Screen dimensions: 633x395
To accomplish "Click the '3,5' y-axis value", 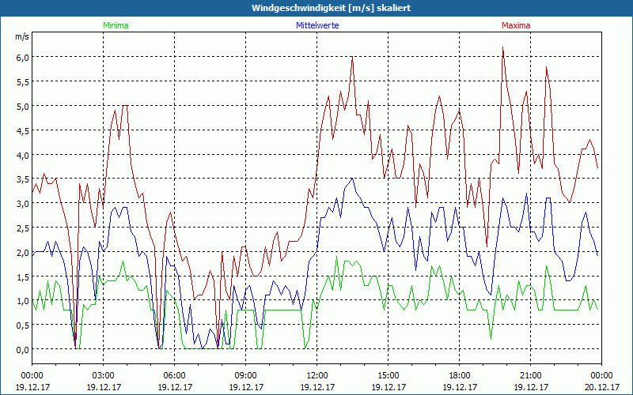I will click(x=22, y=179).
